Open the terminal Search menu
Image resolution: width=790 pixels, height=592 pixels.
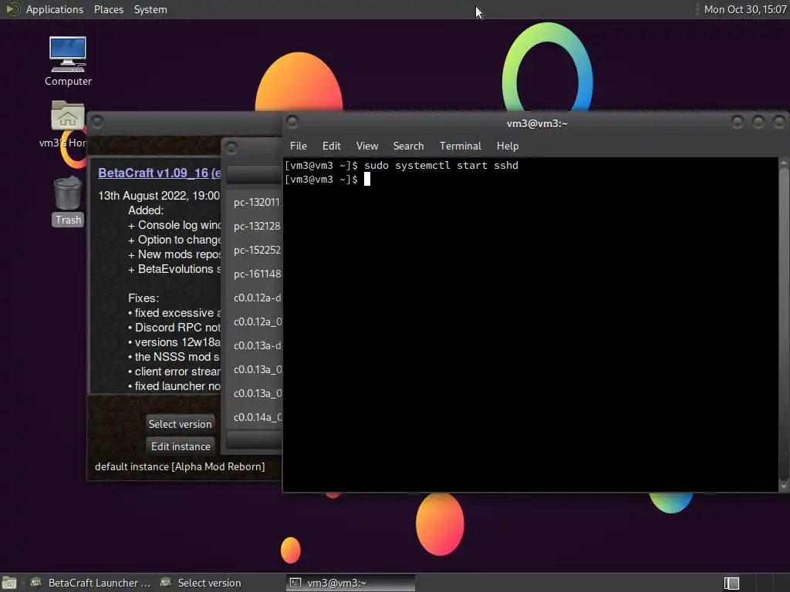[408, 146]
